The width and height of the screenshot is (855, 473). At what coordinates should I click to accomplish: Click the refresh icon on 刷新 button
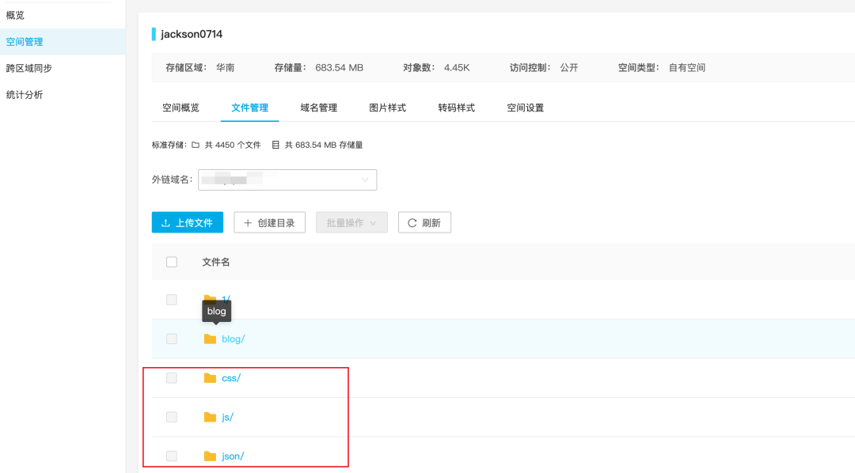point(411,222)
